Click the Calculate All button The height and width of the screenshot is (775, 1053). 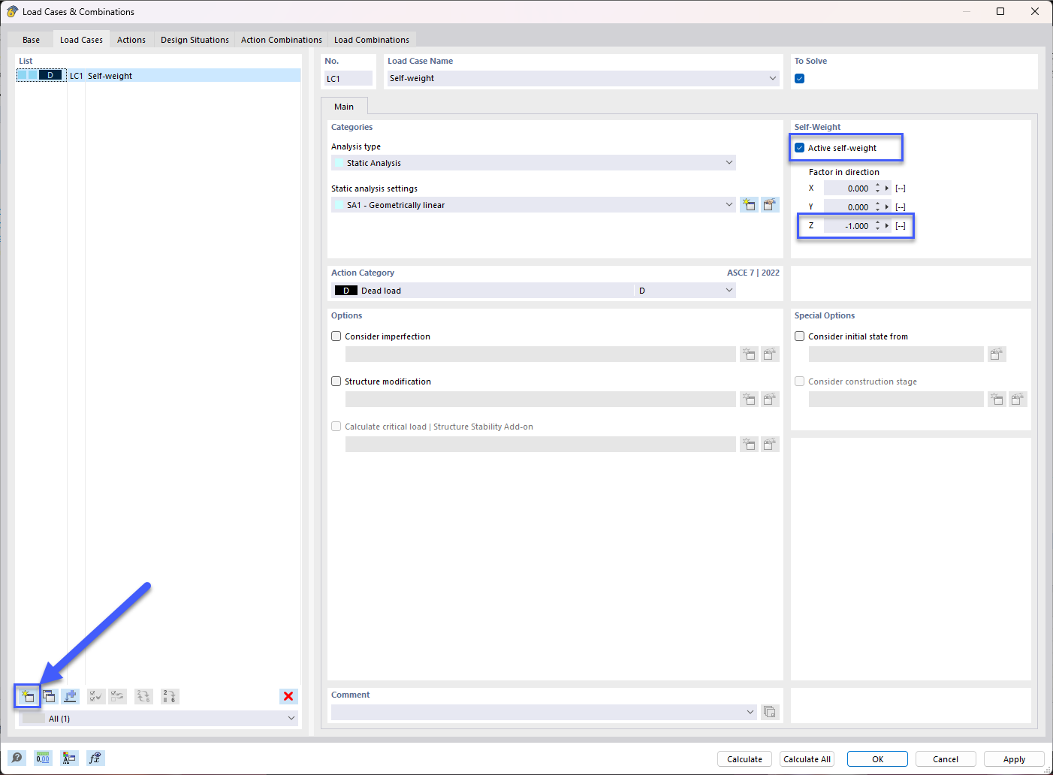coord(806,758)
